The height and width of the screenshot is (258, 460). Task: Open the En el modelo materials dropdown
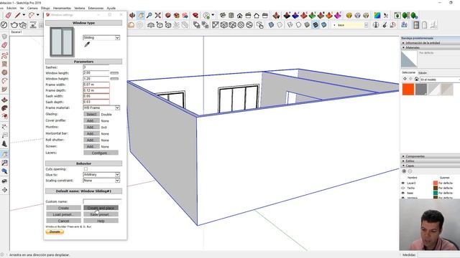440,80
